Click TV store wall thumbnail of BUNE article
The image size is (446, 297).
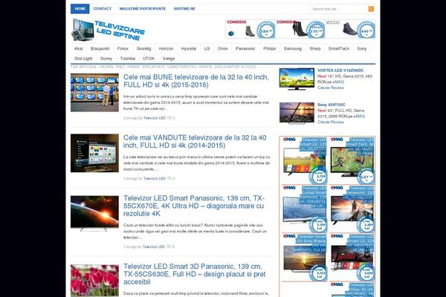coord(94,93)
